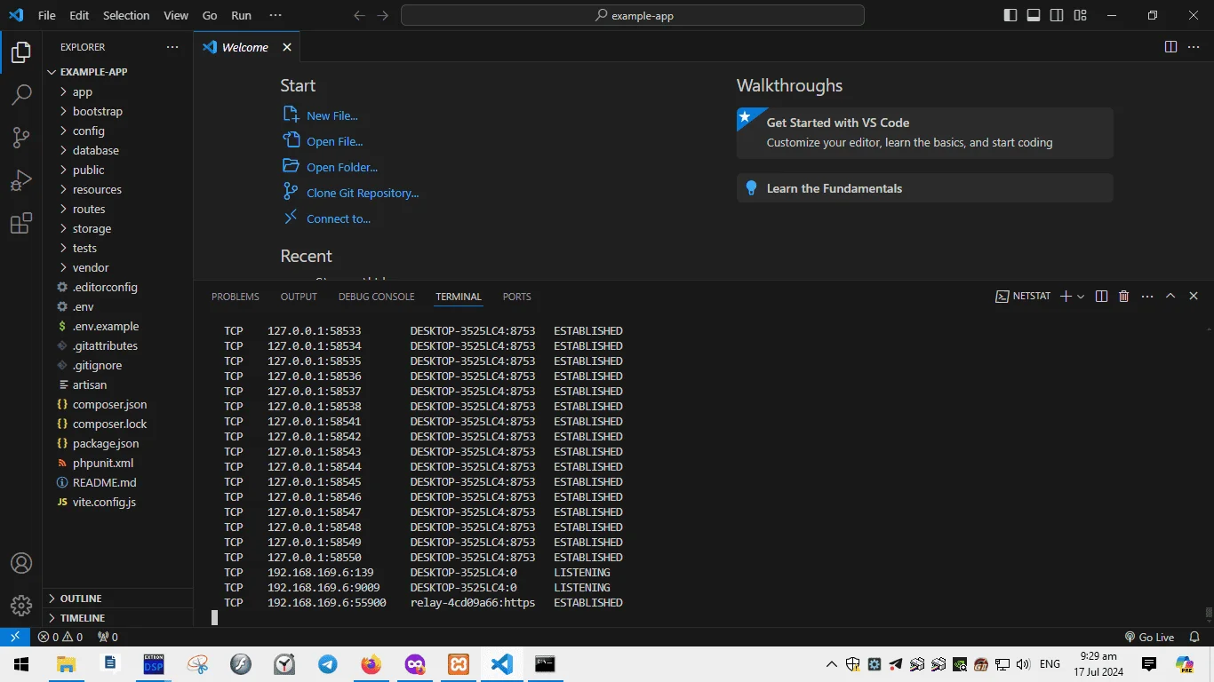
Task: Open Firefox from the Windows taskbar
Action: click(371, 664)
